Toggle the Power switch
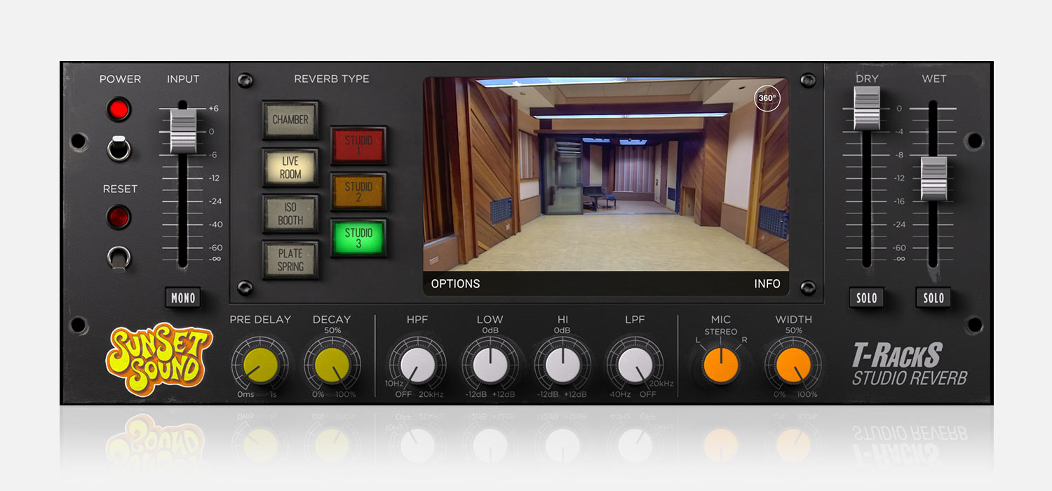Viewport: 1052px width, 491px height. click(x=119, y=148)
